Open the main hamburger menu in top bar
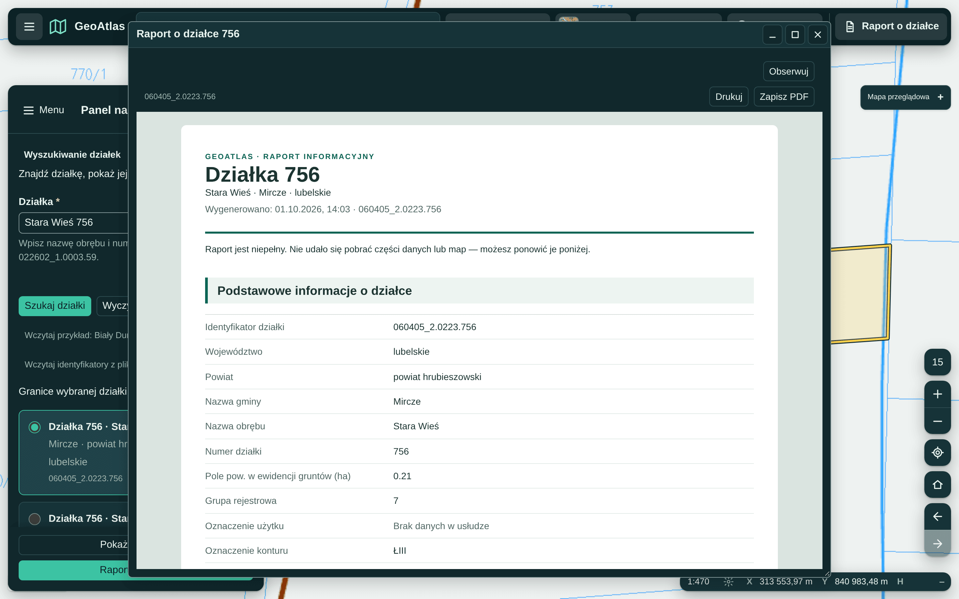Viewport: 959px width, 599px height. click(29, 27)
